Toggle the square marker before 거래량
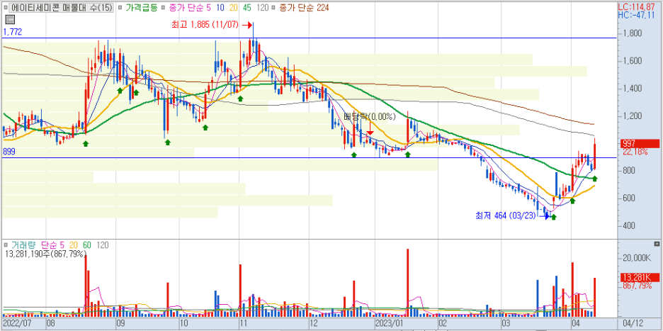 [6, 245]
